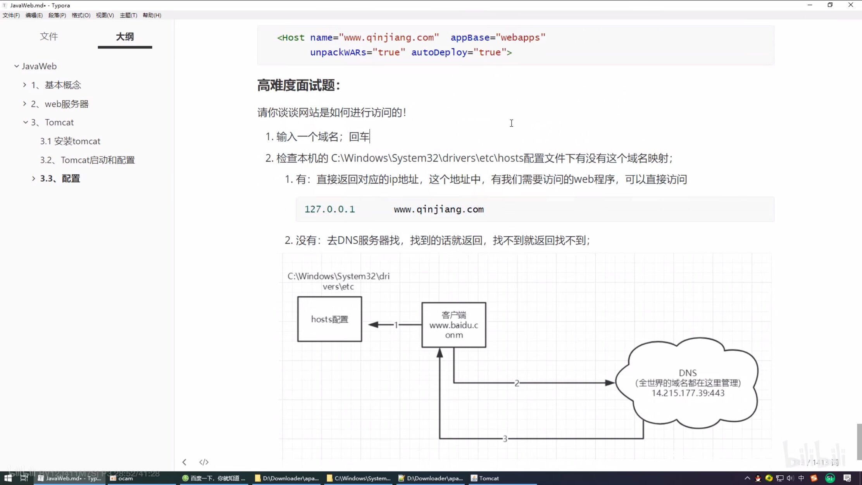The image size is (862, 485).
Task: Open the 格式(O) menu
Action: [x=81, y=15]
